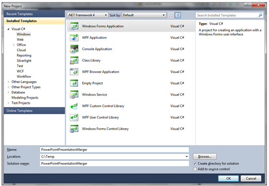Screen dimensions: 269x186
Task: Select the "Console Application" template name
Action: click(x=97, y=49)
